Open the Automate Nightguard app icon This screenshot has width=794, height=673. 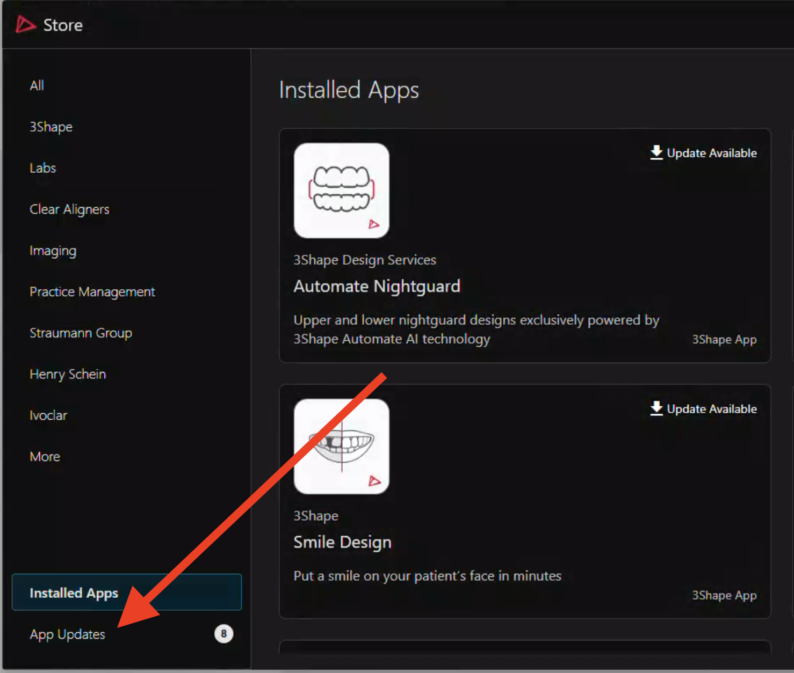click(x=341, y=191)
